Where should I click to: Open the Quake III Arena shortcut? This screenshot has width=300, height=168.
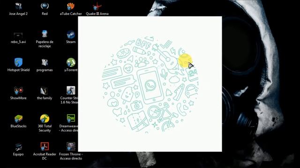pos(97,7)
